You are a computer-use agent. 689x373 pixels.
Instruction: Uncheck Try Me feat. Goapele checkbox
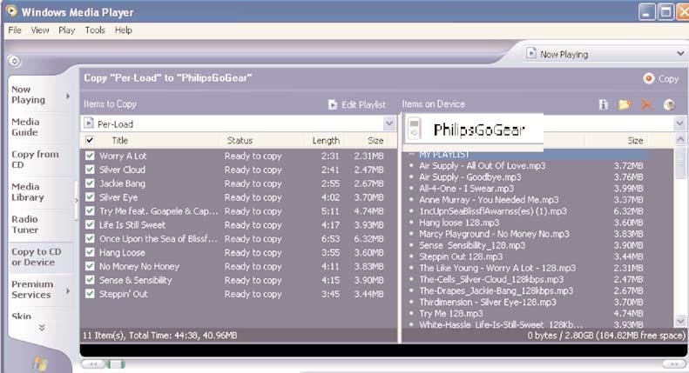90,211
